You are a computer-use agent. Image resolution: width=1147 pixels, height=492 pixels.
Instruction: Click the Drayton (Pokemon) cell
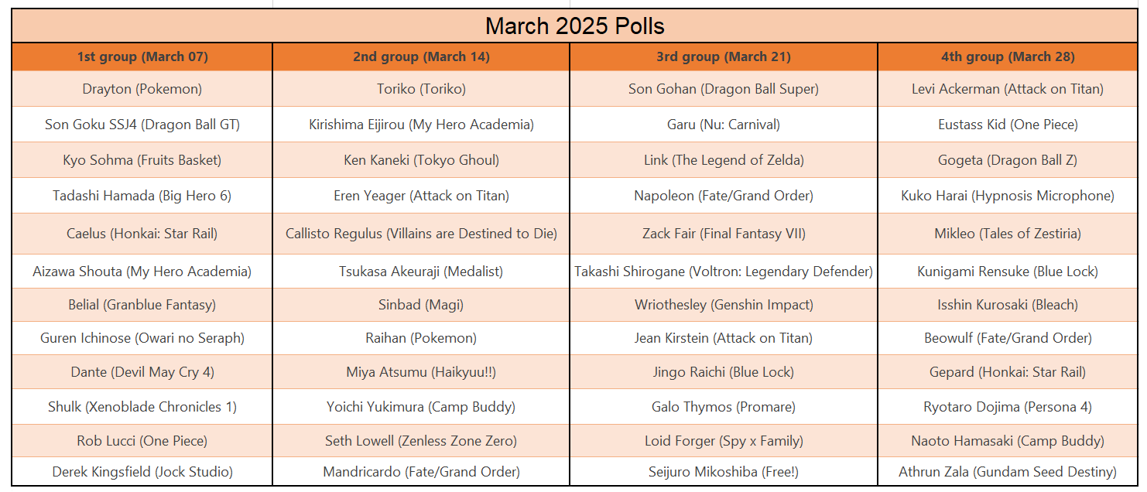coord(142,89)
